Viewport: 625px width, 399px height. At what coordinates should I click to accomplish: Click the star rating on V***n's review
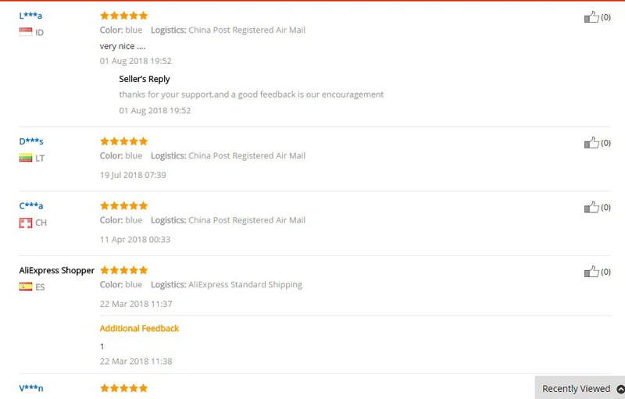pos(123,388)
